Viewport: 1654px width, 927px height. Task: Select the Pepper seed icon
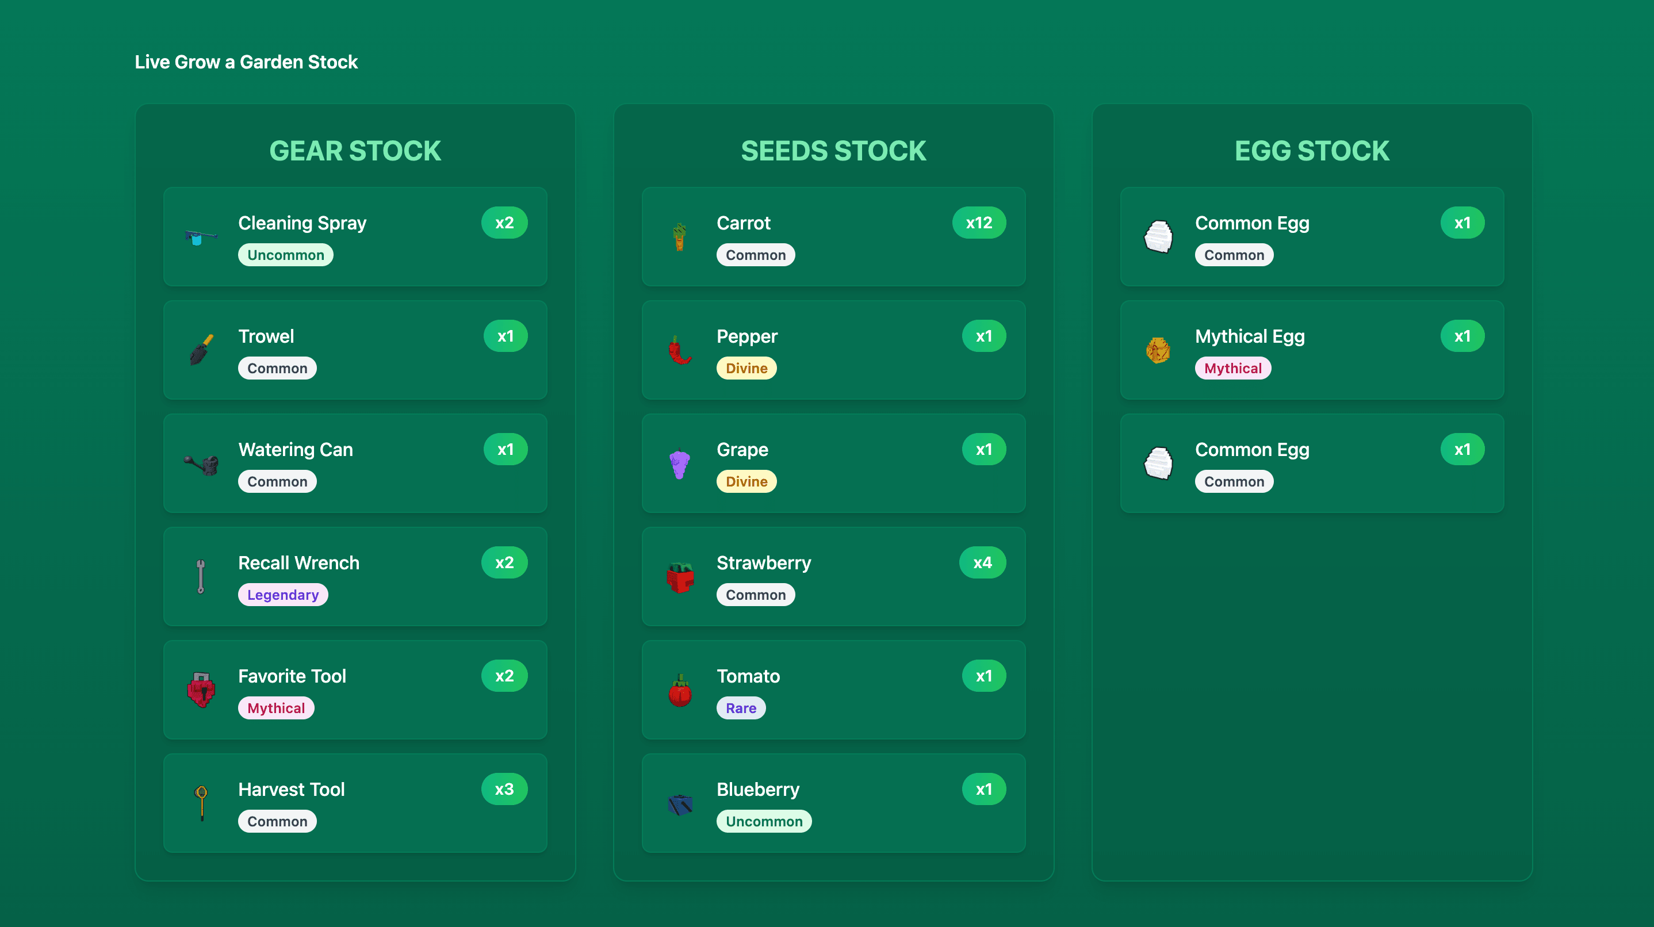pyautogui.click(x=679, y=351)
